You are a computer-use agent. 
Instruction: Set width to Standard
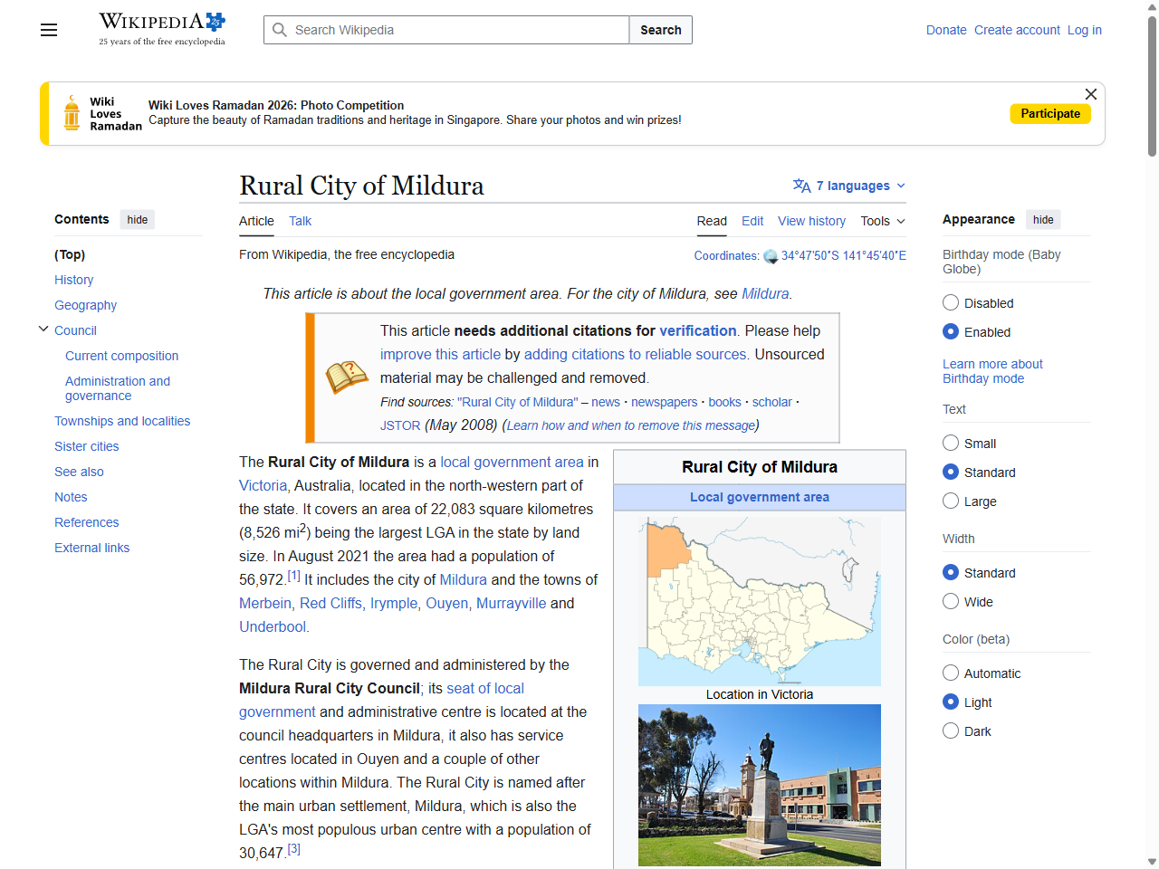pyautogui.click(x=951, y=572)
